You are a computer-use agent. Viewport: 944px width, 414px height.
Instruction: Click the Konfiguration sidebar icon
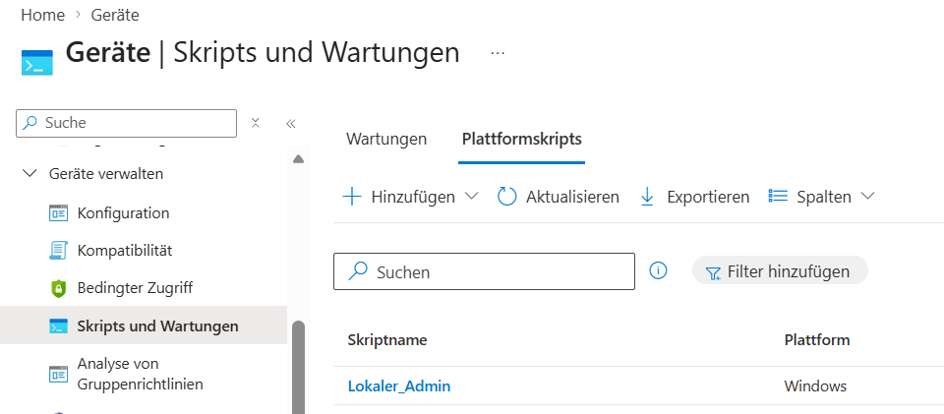coord(58,213)
